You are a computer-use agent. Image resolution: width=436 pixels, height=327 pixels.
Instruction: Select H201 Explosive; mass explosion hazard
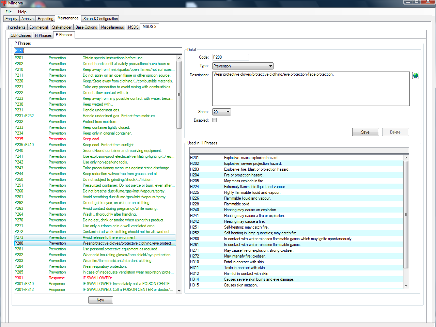[x=296, y=158]
